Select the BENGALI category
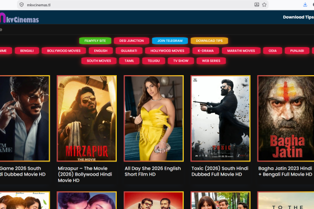The height and width of the screenshot is (209, 314). click(27, 51)
